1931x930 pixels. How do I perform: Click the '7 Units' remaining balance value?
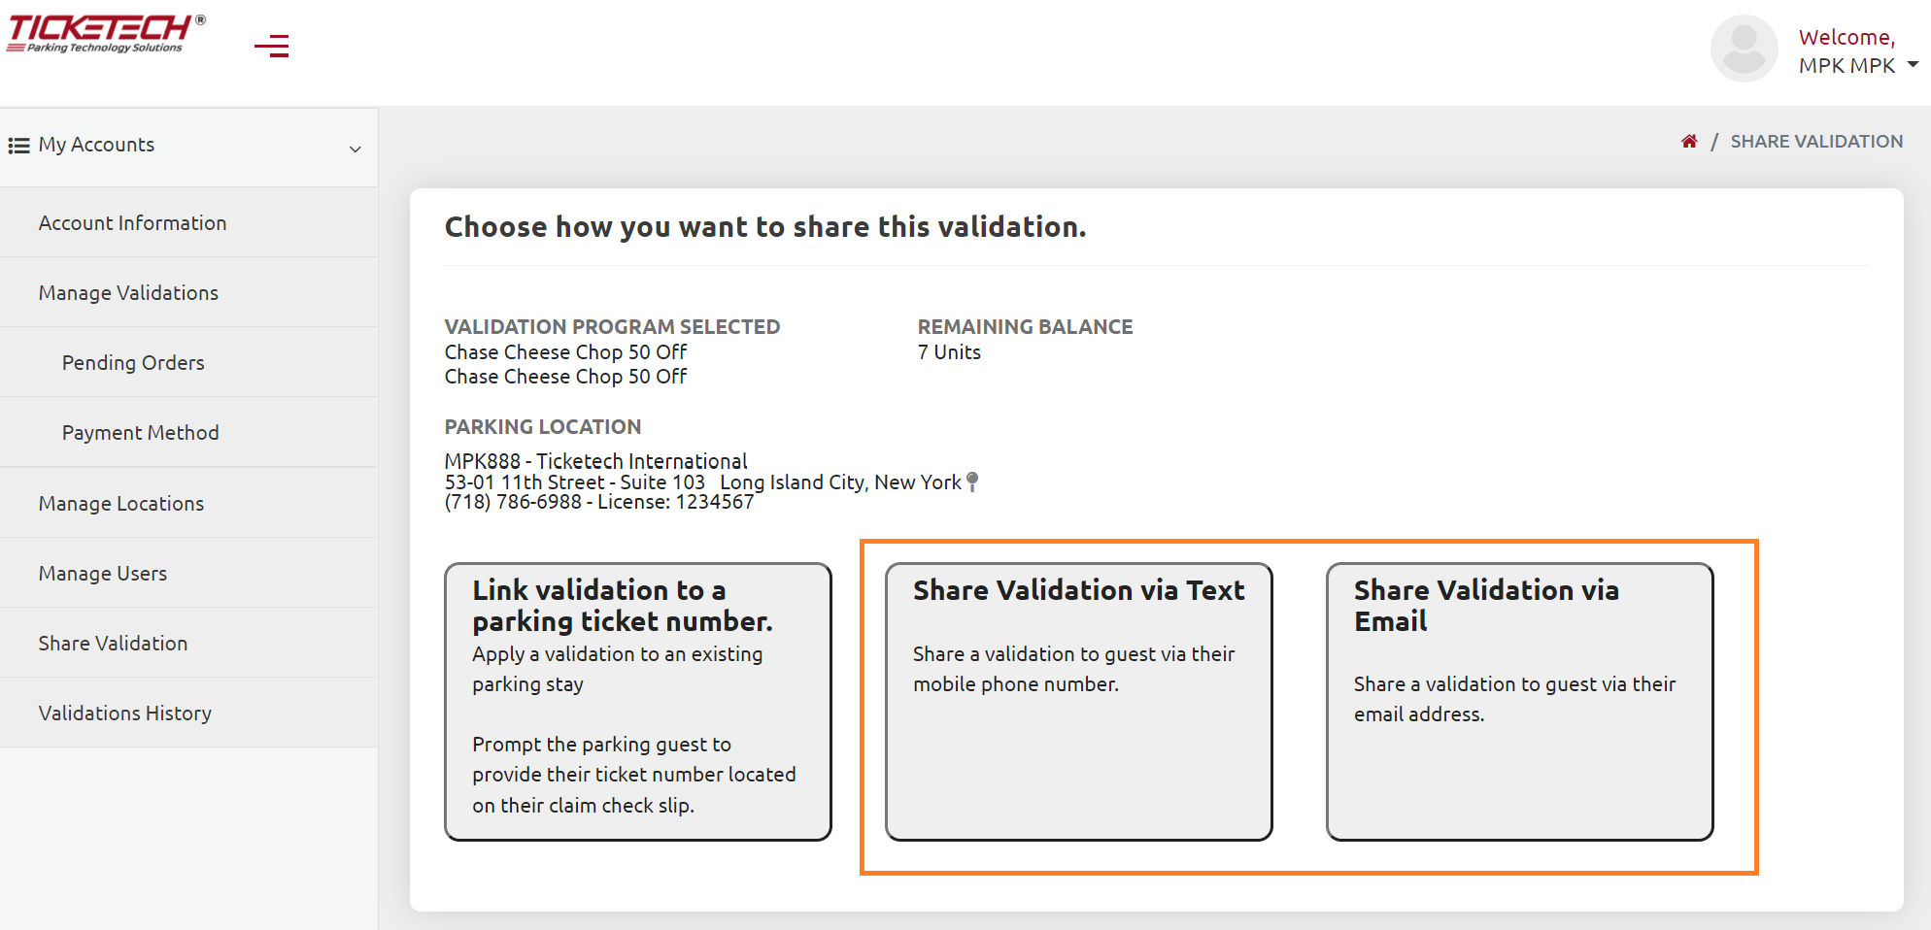[949, 352]
